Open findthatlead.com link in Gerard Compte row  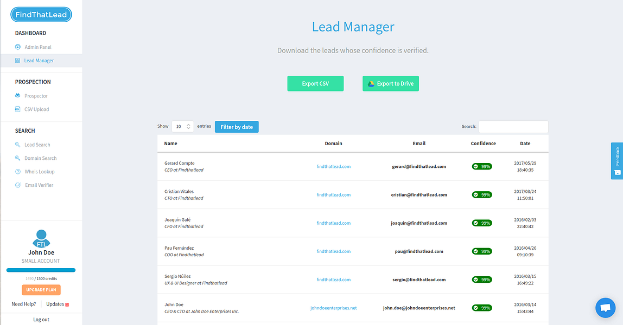pos(333,166)
